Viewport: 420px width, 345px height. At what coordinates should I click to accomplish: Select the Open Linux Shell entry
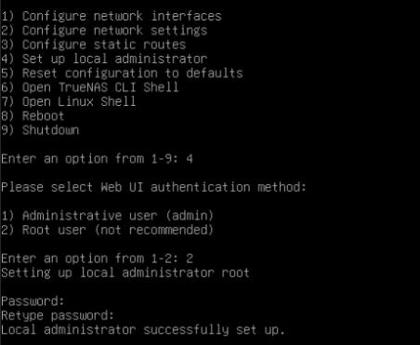pyautogui.click(x=69, y=101)
